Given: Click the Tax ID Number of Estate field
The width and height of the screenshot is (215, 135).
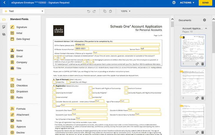Looking at the screenshot, I should (x=92, y=118).
